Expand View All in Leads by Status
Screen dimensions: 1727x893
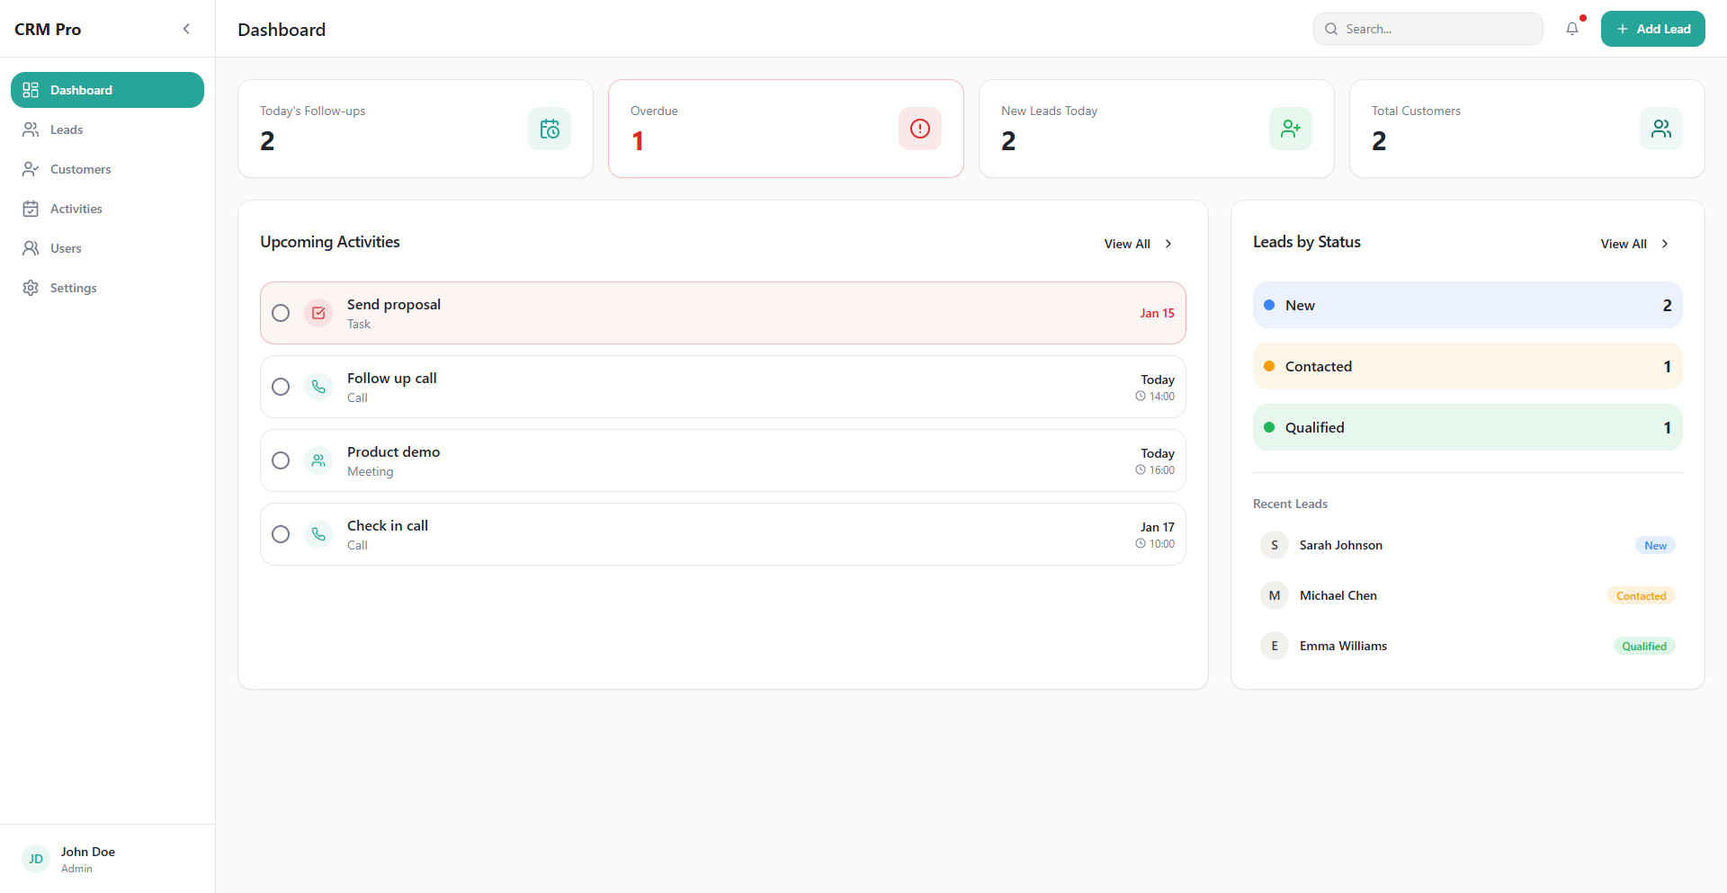[1633, 244]
